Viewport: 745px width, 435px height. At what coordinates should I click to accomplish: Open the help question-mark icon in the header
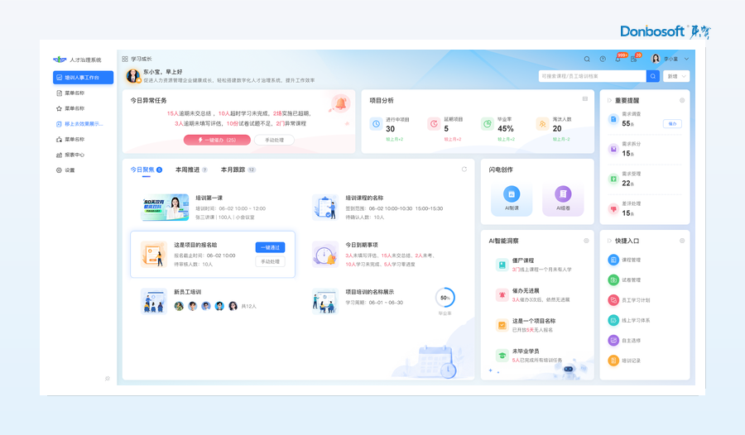coord(603,59)
